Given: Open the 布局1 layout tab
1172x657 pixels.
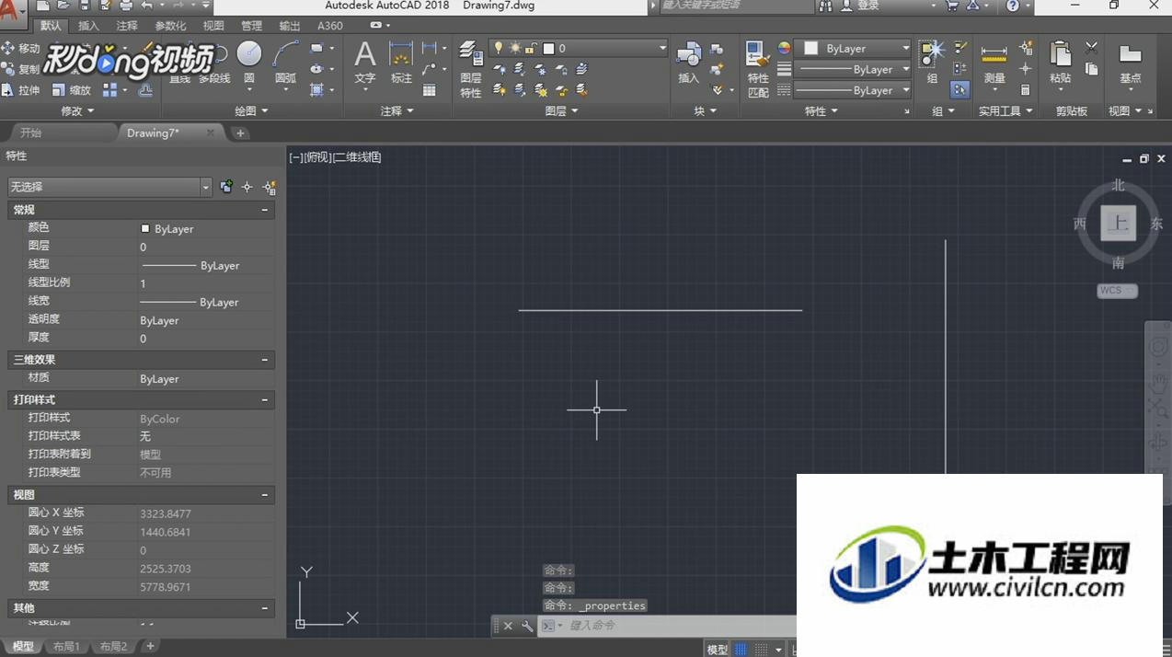Looking at the screenshot, I should point(66,647).
